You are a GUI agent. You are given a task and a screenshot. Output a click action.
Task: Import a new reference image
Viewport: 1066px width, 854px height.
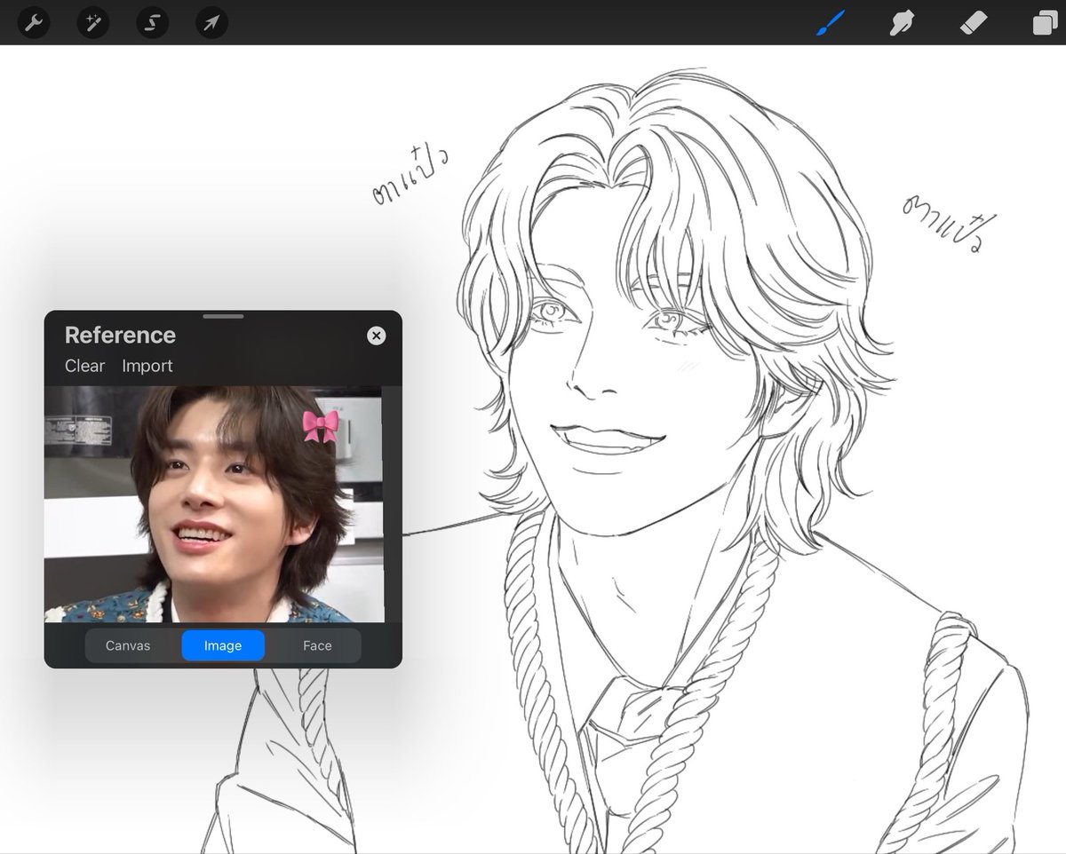tap(147, 366)
